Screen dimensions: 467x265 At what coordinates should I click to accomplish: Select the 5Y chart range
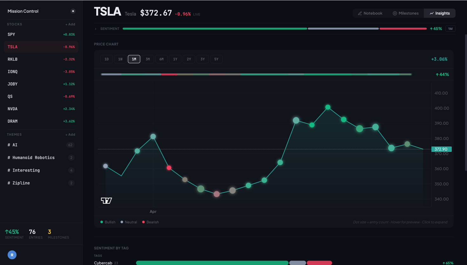pyautogui.click(x=216, y=59)
